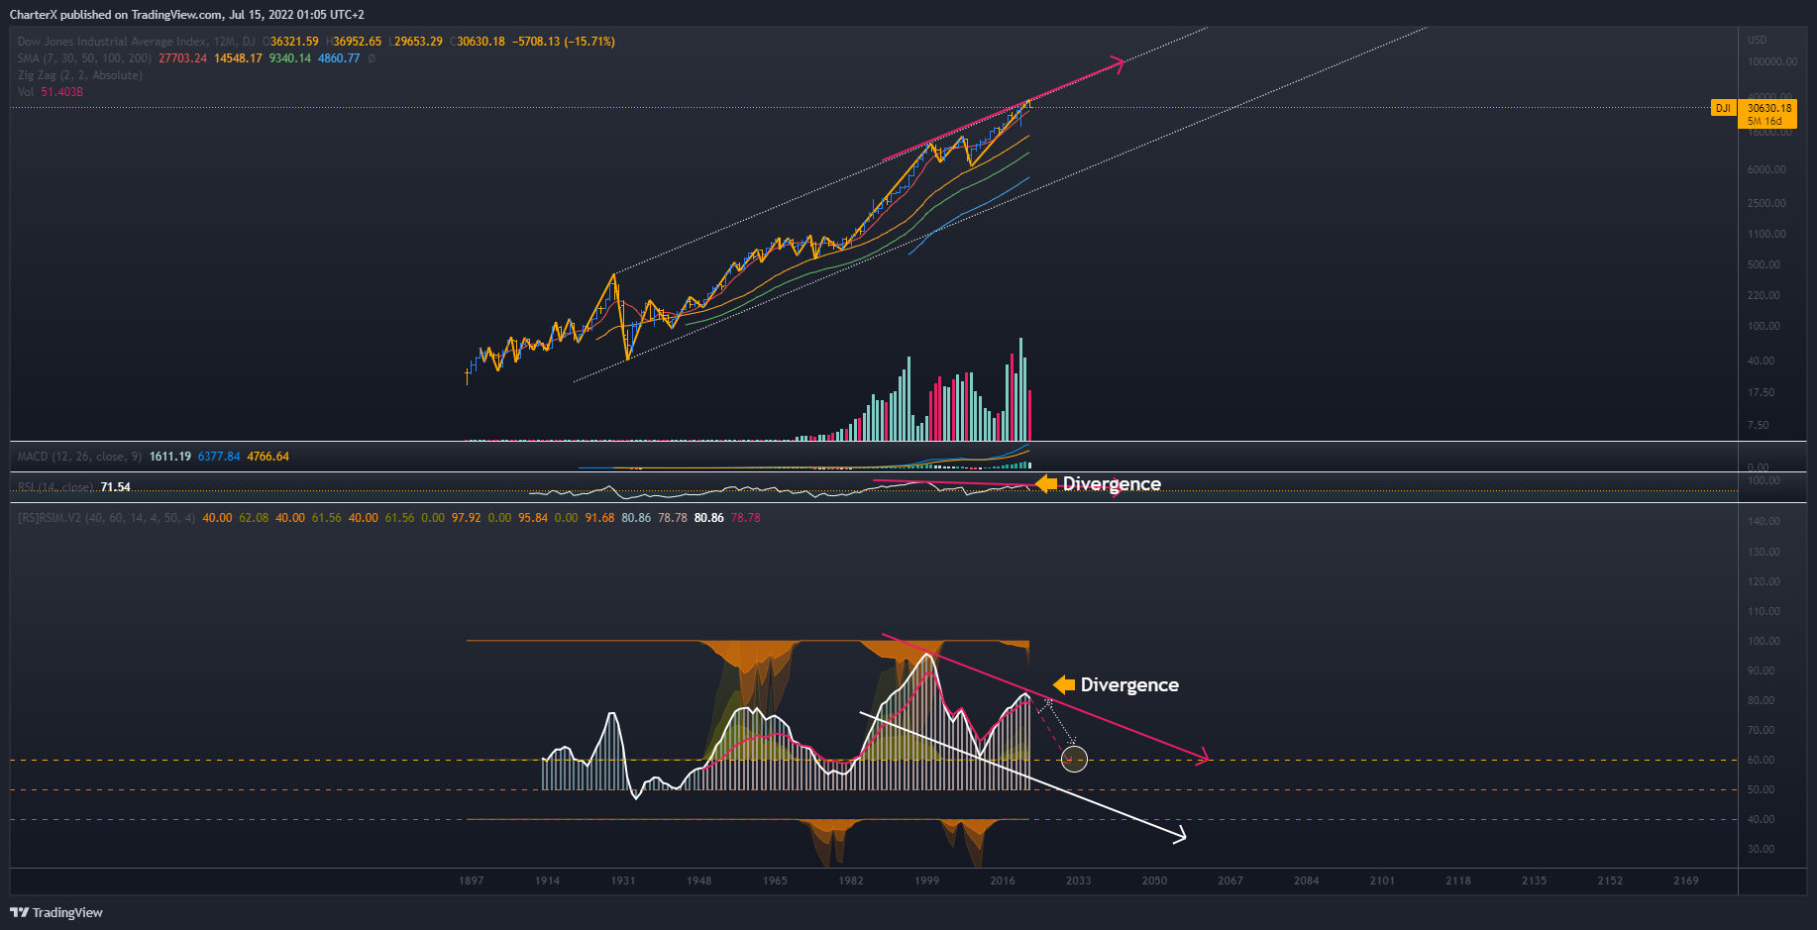Click the 1931 time axis label

click(623, 880)
